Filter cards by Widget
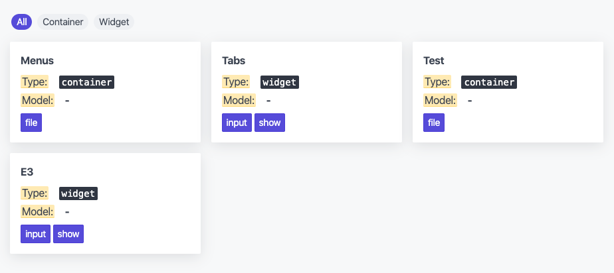Image resolution: width=614 pixels, height=273 pixels. click(114, 22)
